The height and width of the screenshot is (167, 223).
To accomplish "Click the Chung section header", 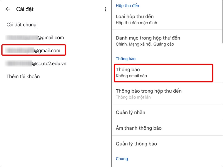I will [x=122, y=158].
